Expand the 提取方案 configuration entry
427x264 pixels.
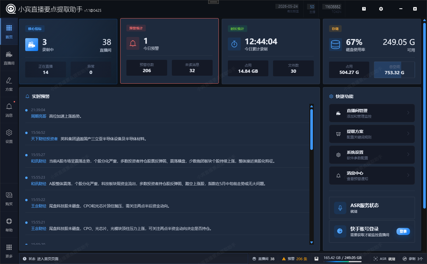tap(372, 134)
